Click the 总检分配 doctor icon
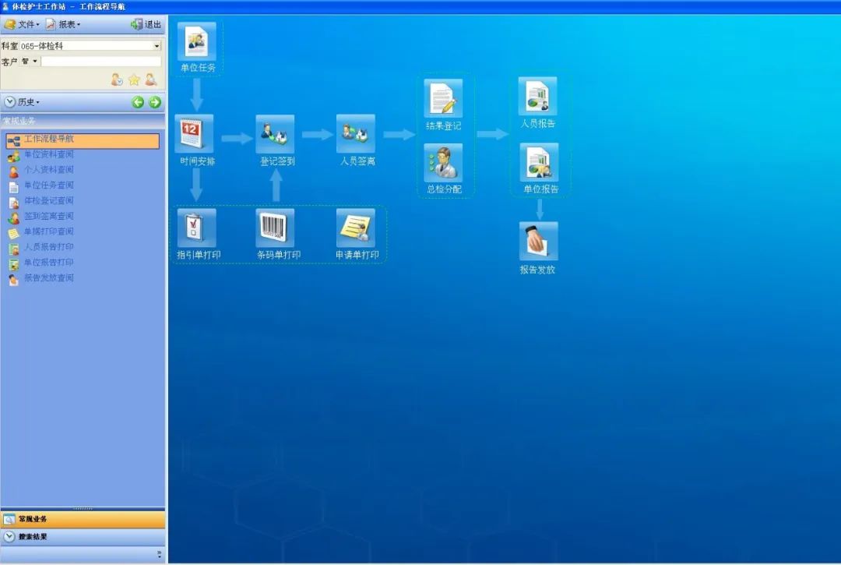The height and width of the screenshot is (565, 841). (x=443, y=163)
